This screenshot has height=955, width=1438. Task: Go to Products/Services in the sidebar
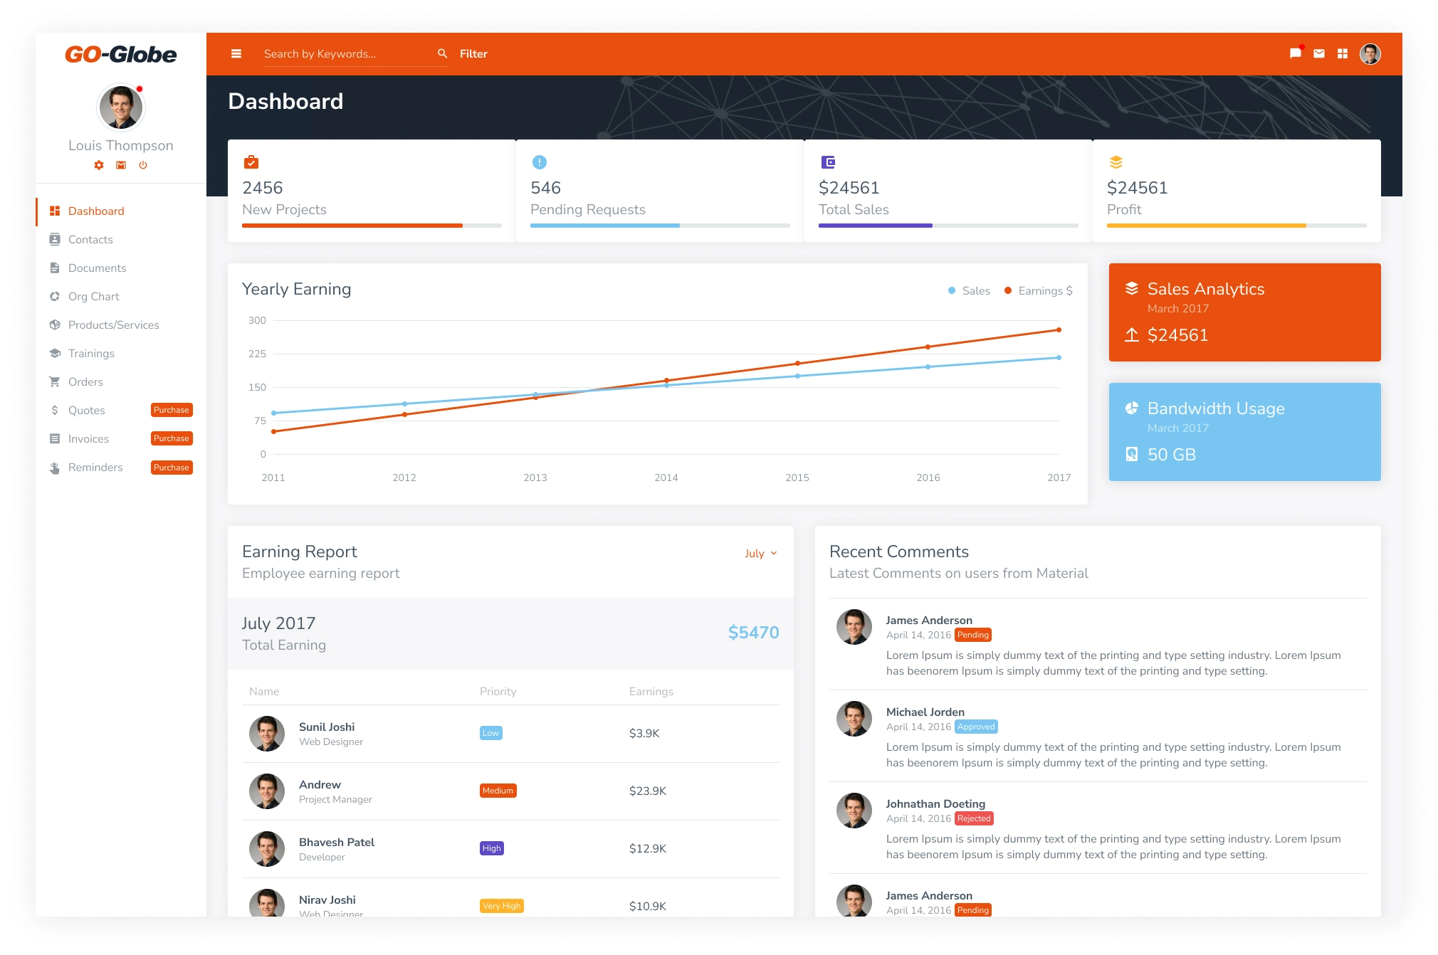113,325
